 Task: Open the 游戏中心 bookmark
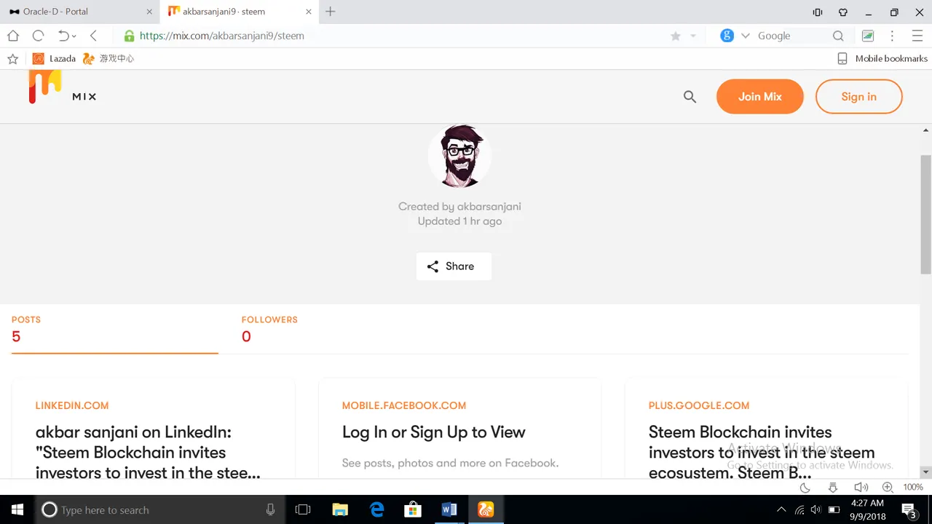pyautogui.click(x=108, y=59)
